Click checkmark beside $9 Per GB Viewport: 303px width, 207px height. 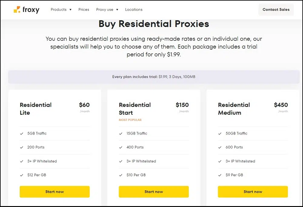tap(220, 175)
